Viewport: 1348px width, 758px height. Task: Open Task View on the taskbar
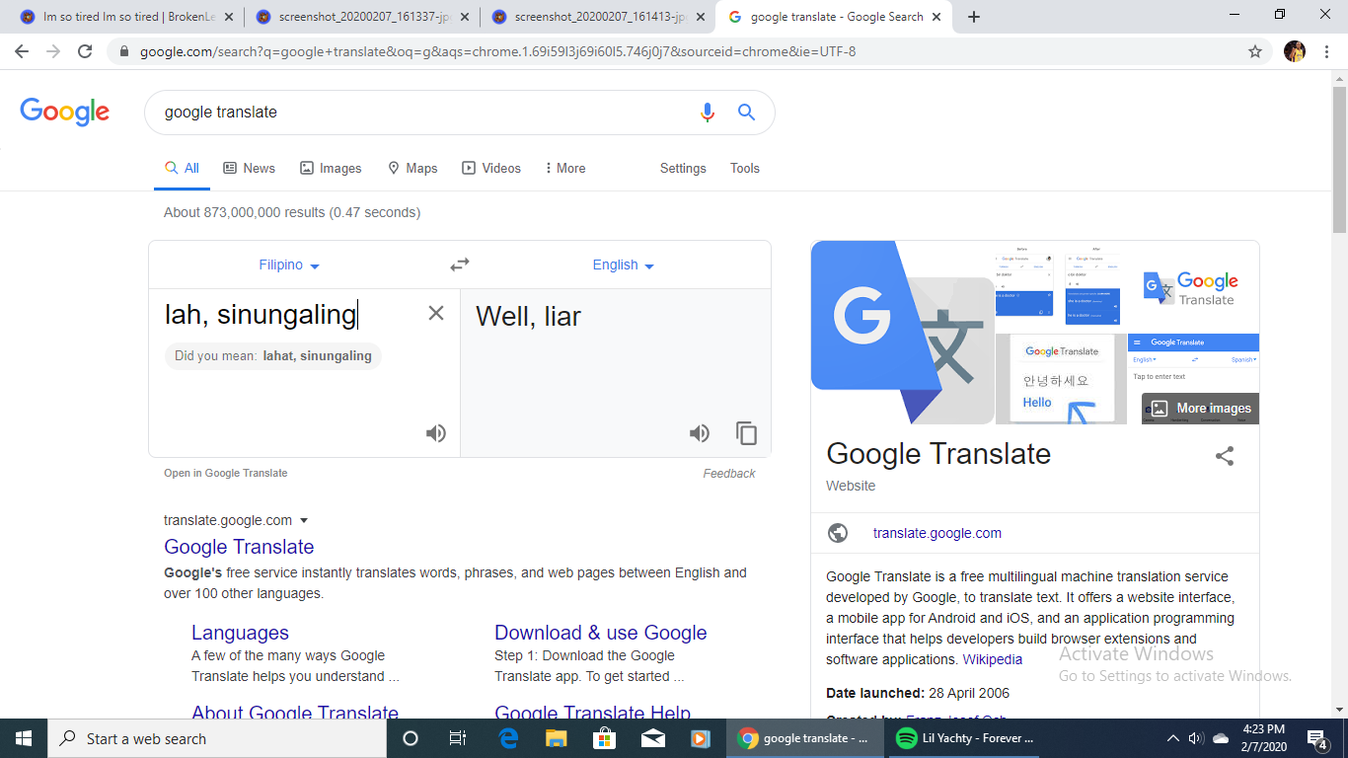click(458, 738)
